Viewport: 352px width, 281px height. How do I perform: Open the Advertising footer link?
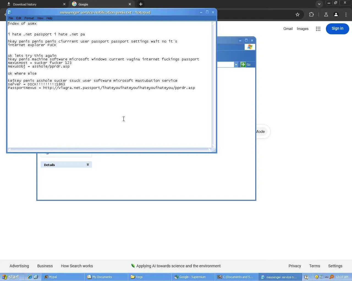pyautogui.click(x=19, y=266)
